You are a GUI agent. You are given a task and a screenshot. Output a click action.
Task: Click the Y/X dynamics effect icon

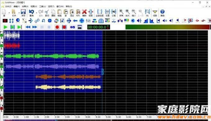(24, 21)
